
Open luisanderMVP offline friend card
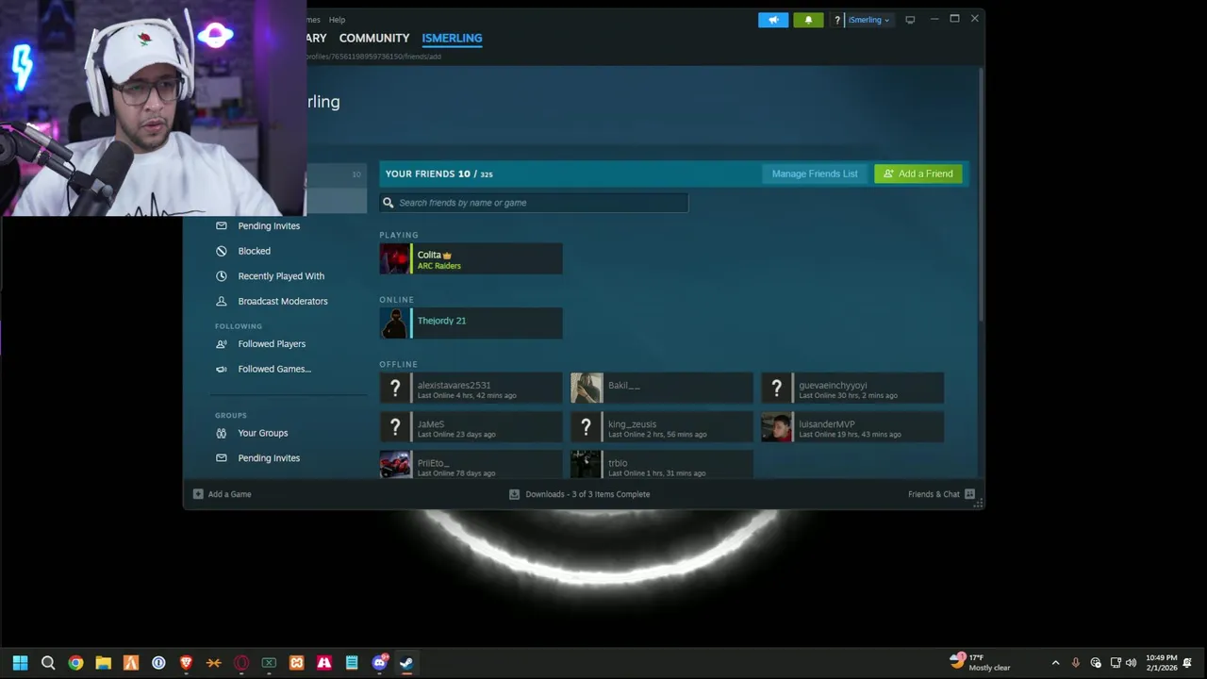coord(852,427)
